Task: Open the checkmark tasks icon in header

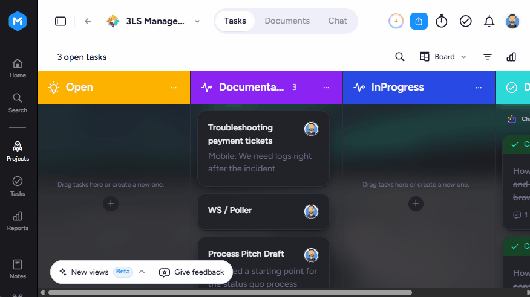Action: click(465, 21)
